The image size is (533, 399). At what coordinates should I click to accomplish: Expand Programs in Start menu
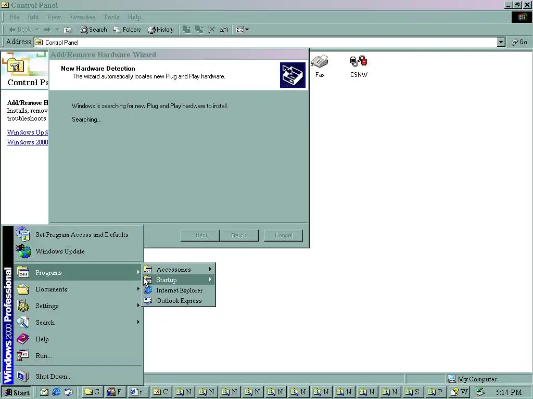78,272
